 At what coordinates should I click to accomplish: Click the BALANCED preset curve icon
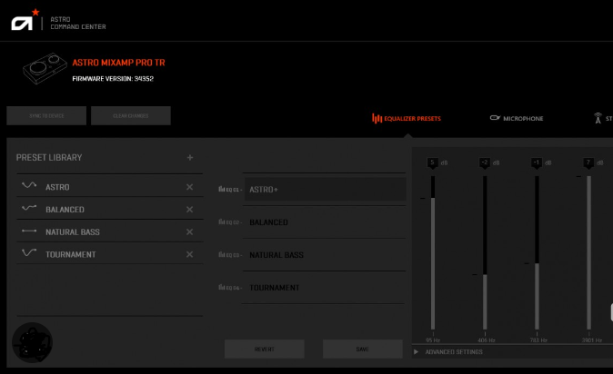[29, 208]
